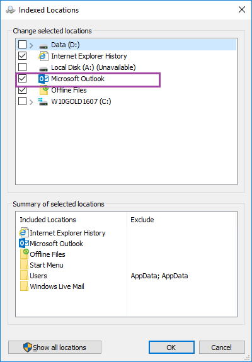Click Offline Files icon in summary list
This screenshot has height=362, width=252.
coord(24,254)
